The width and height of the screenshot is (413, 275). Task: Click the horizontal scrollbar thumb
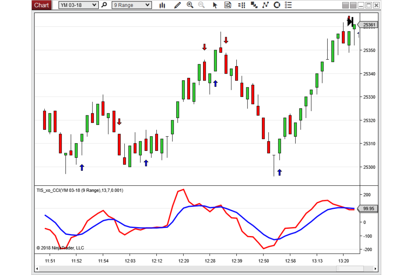click(x=350, y=269)
